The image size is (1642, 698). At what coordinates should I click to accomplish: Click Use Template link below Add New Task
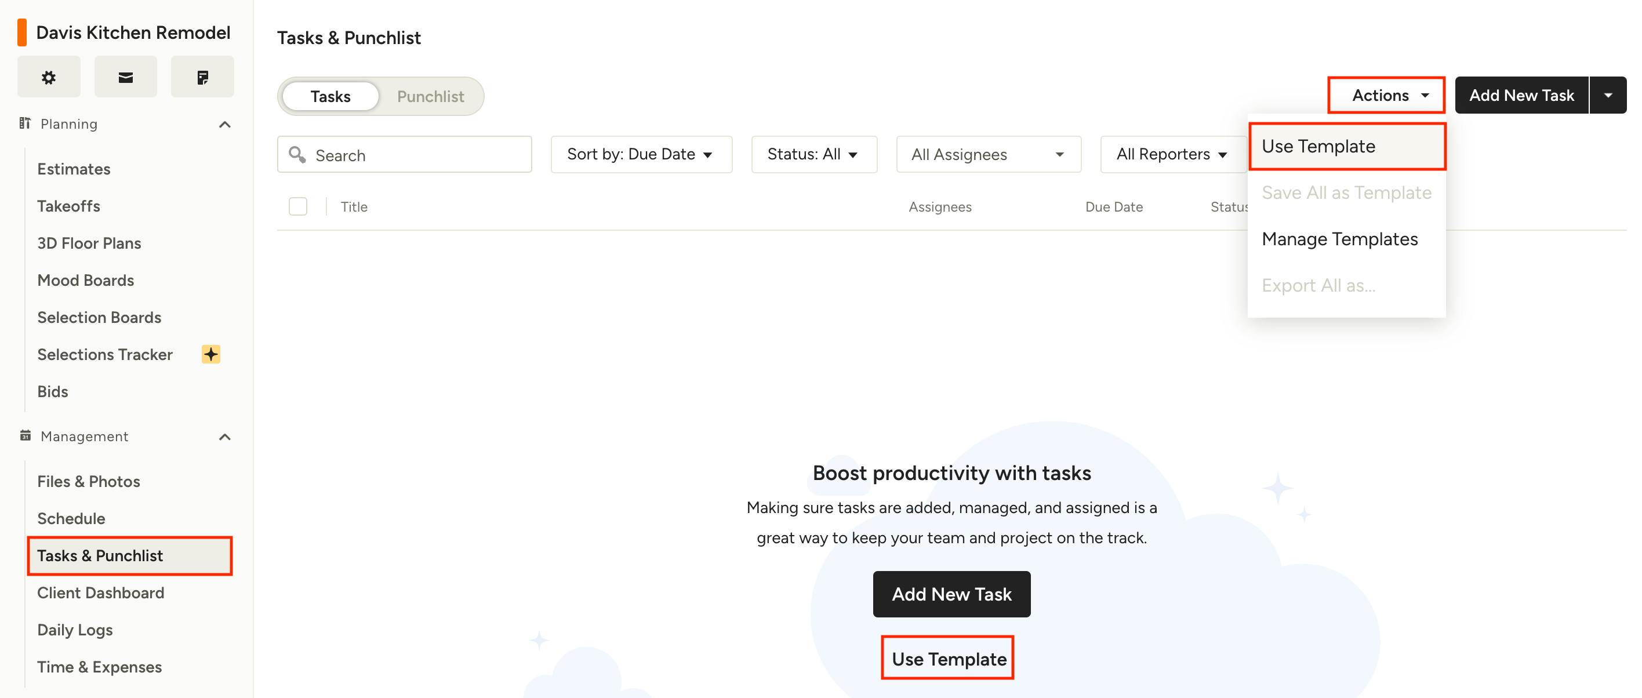pos(949,659)
